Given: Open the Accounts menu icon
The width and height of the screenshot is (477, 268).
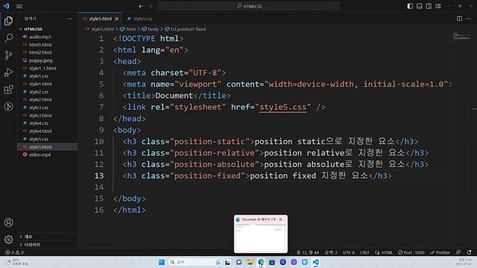Looking at the screenshot, I should [x=8, y=223].
